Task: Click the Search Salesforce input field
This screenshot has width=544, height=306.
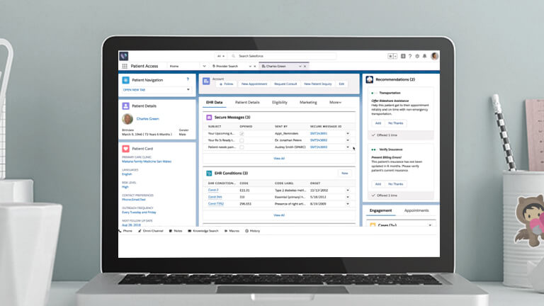Action: [276, 55]
